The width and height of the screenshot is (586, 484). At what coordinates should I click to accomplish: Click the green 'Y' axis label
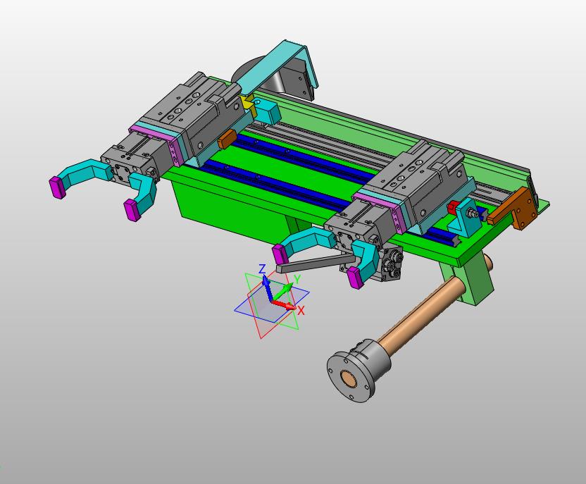click(297, 279)
